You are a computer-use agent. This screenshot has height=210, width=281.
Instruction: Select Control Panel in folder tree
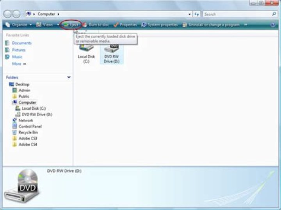pyautogui.click(x=30, y=126)
